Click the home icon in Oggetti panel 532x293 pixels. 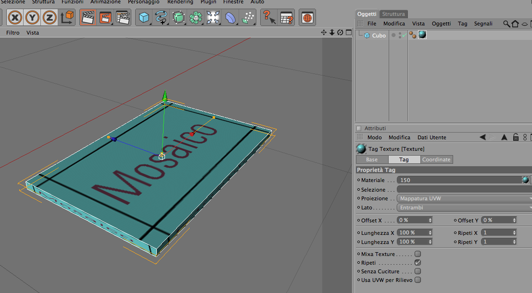tap(515, 24)
